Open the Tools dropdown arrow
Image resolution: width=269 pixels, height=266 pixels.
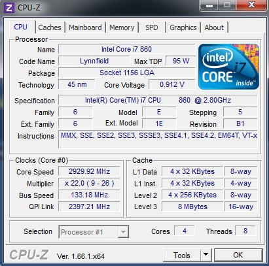(206, 255)
